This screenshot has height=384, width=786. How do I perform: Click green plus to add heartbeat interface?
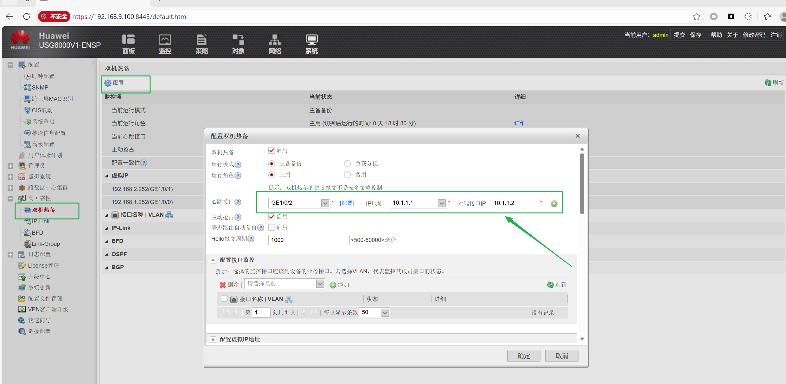tap(554, 204)
